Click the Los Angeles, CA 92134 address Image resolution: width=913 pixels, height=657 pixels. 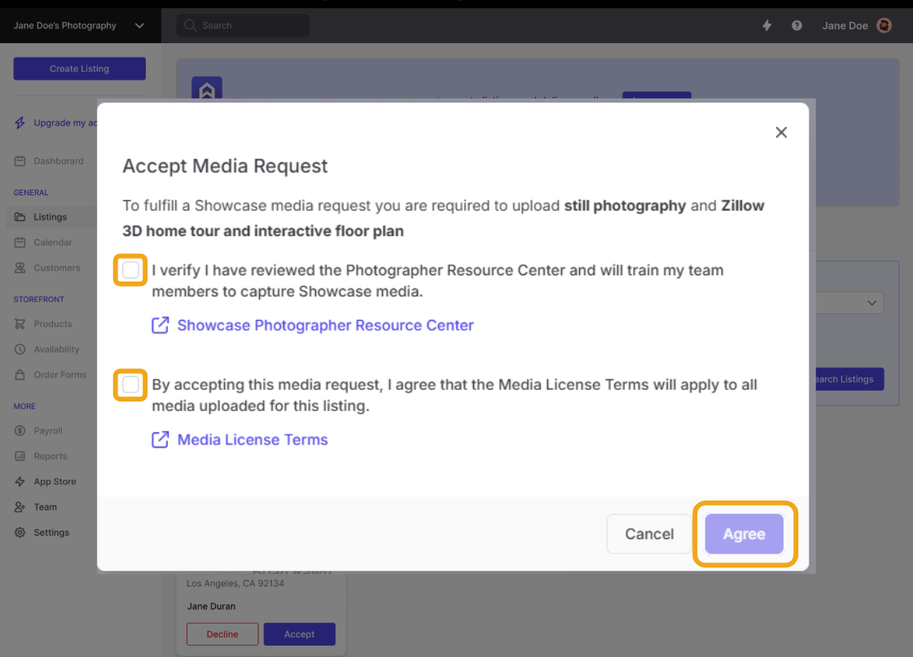(x=235, y=584)
